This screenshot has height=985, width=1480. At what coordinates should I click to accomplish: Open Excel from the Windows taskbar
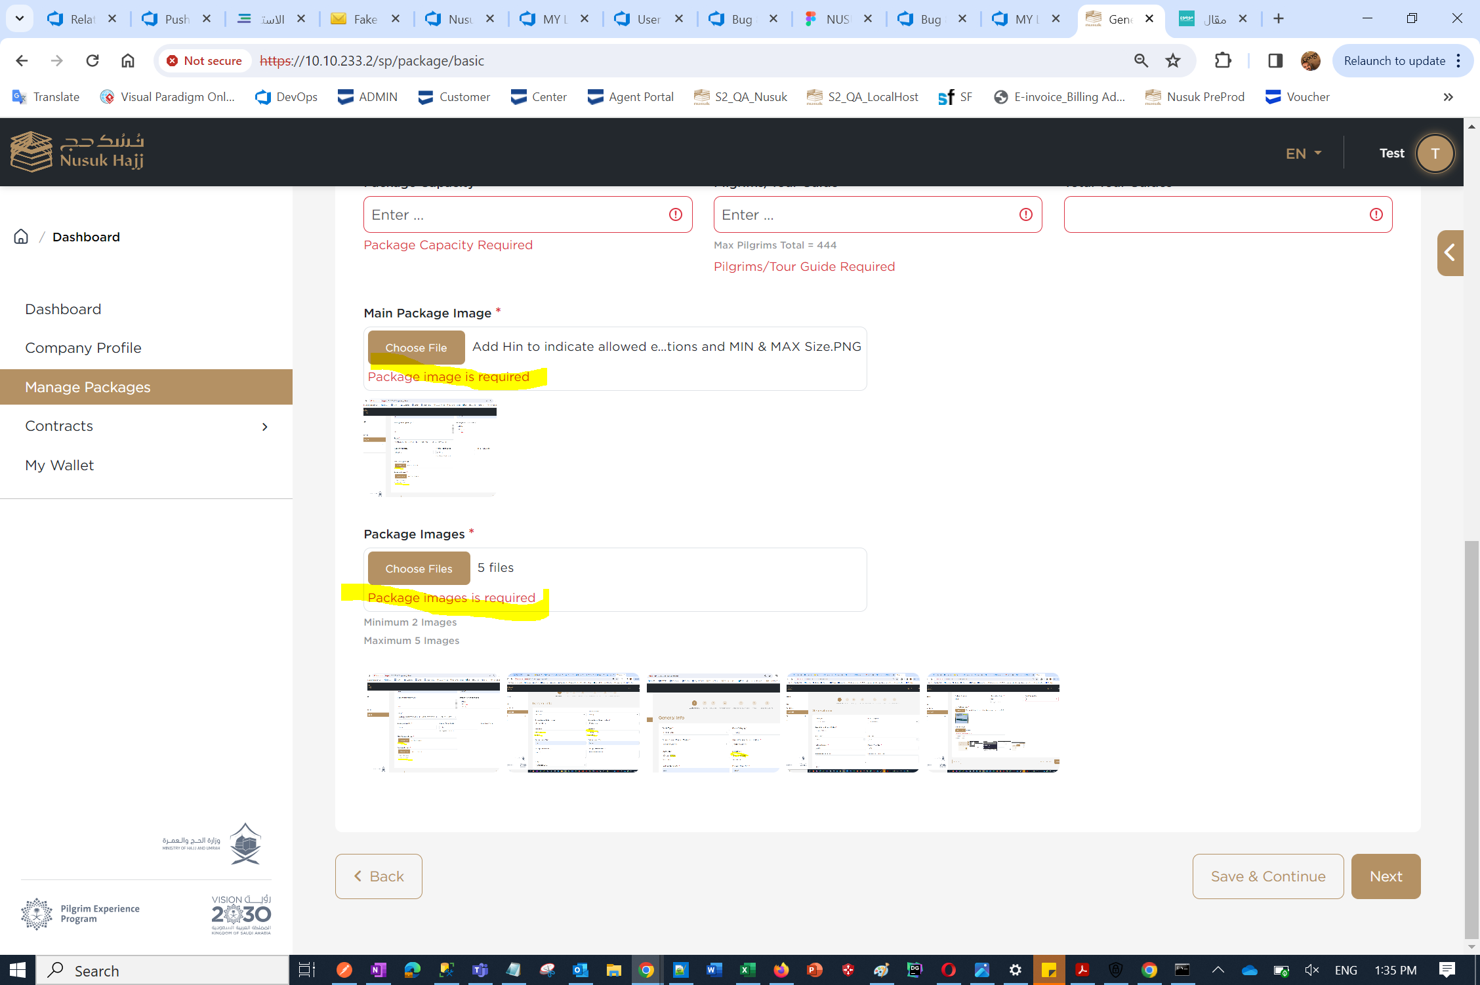(x=747, y=970)
